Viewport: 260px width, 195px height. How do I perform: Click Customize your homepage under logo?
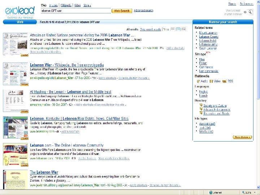[20, 17]
